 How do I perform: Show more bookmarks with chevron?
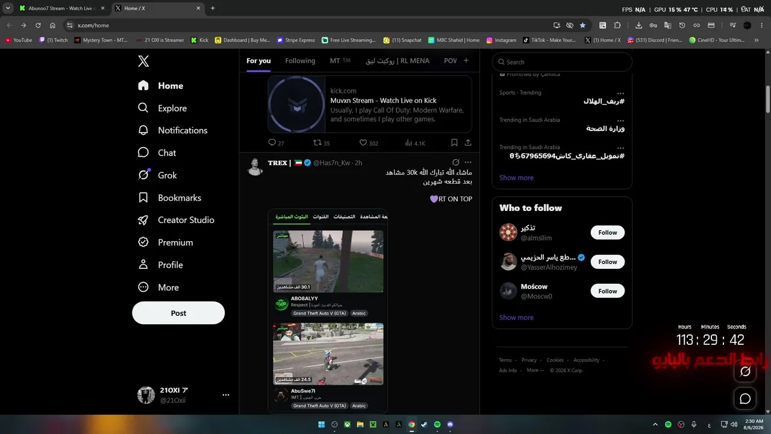pyautogui.click(x=757, y=40)
